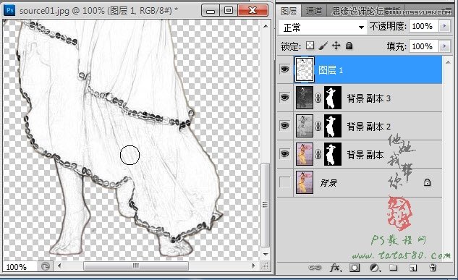
Task: Click the 填充 100% value field
Action: click(x=423, y=46)
